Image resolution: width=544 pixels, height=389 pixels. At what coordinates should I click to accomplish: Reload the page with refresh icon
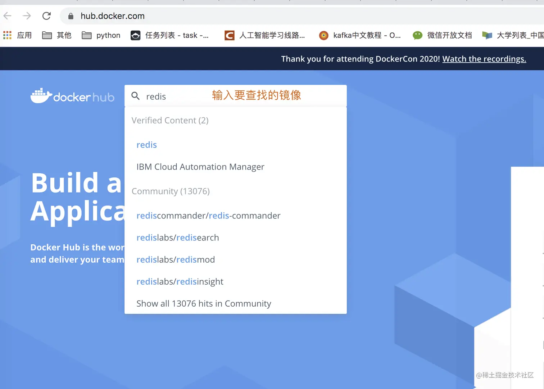[46, 16]
